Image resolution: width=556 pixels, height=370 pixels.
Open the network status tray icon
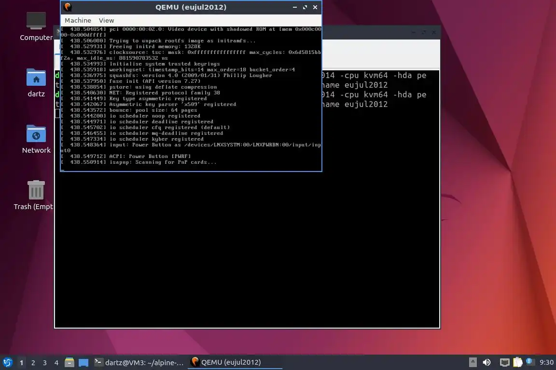pyautogui.click(x=504, y=362)
